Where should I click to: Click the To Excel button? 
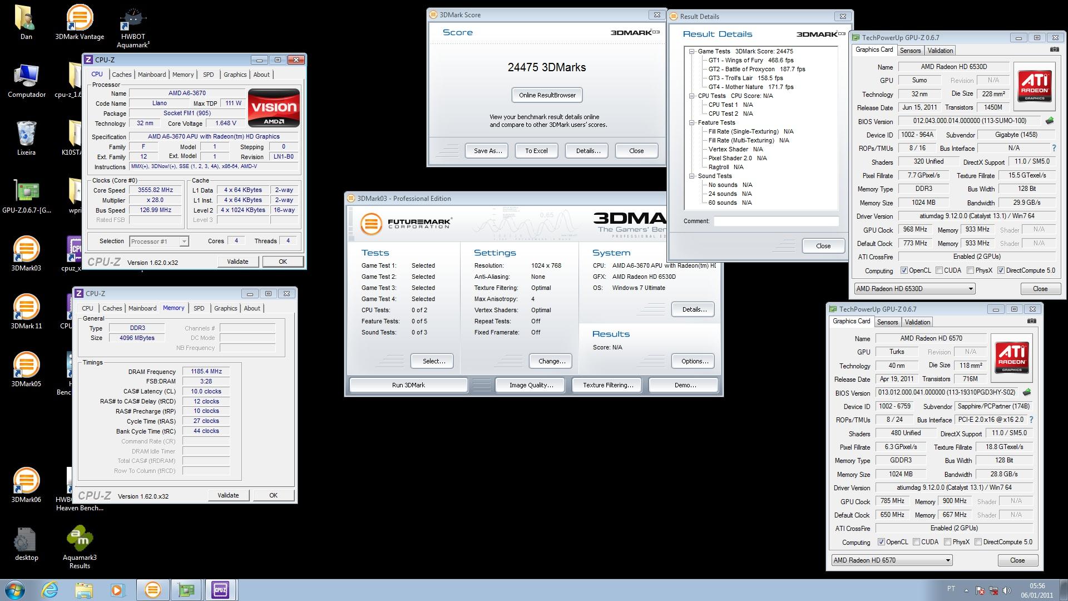pos(536,151)
